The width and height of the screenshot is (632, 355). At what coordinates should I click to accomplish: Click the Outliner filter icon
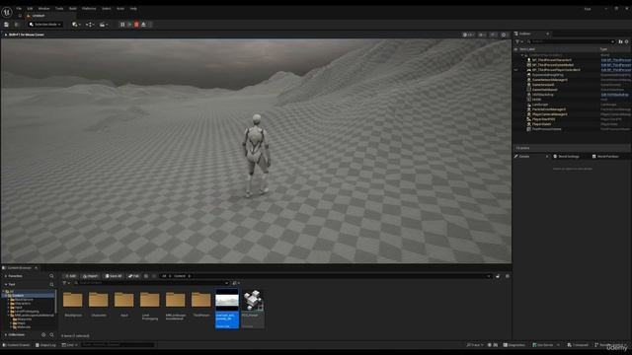click(x=518, y=41)
